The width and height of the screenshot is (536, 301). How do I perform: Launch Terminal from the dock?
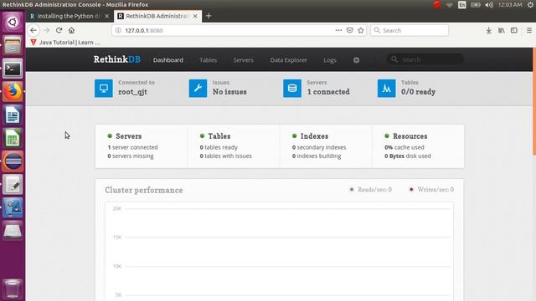coord(13,69)
